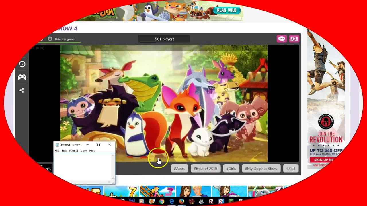
Task: Open the pink chat comments icon
Action: click(x=282, y=39)
